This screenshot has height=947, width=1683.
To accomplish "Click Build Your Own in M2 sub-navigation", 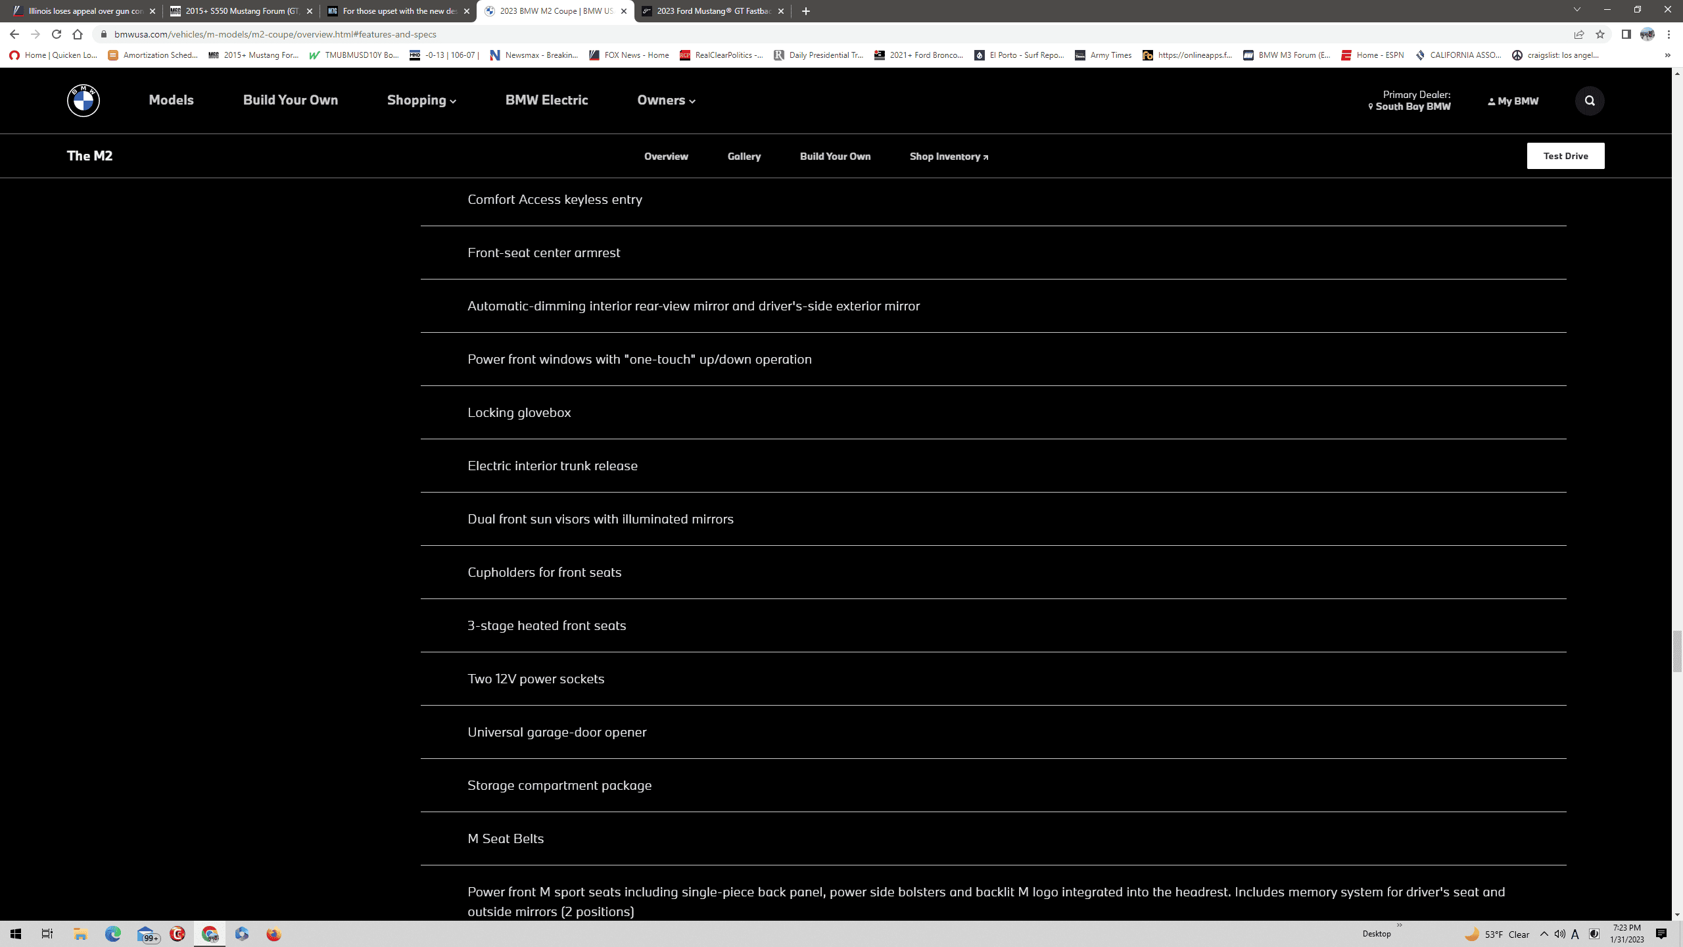I will point(835,157).
